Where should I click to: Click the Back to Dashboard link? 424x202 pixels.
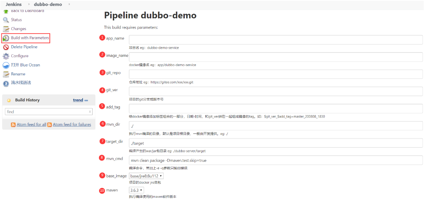point(28,11)
